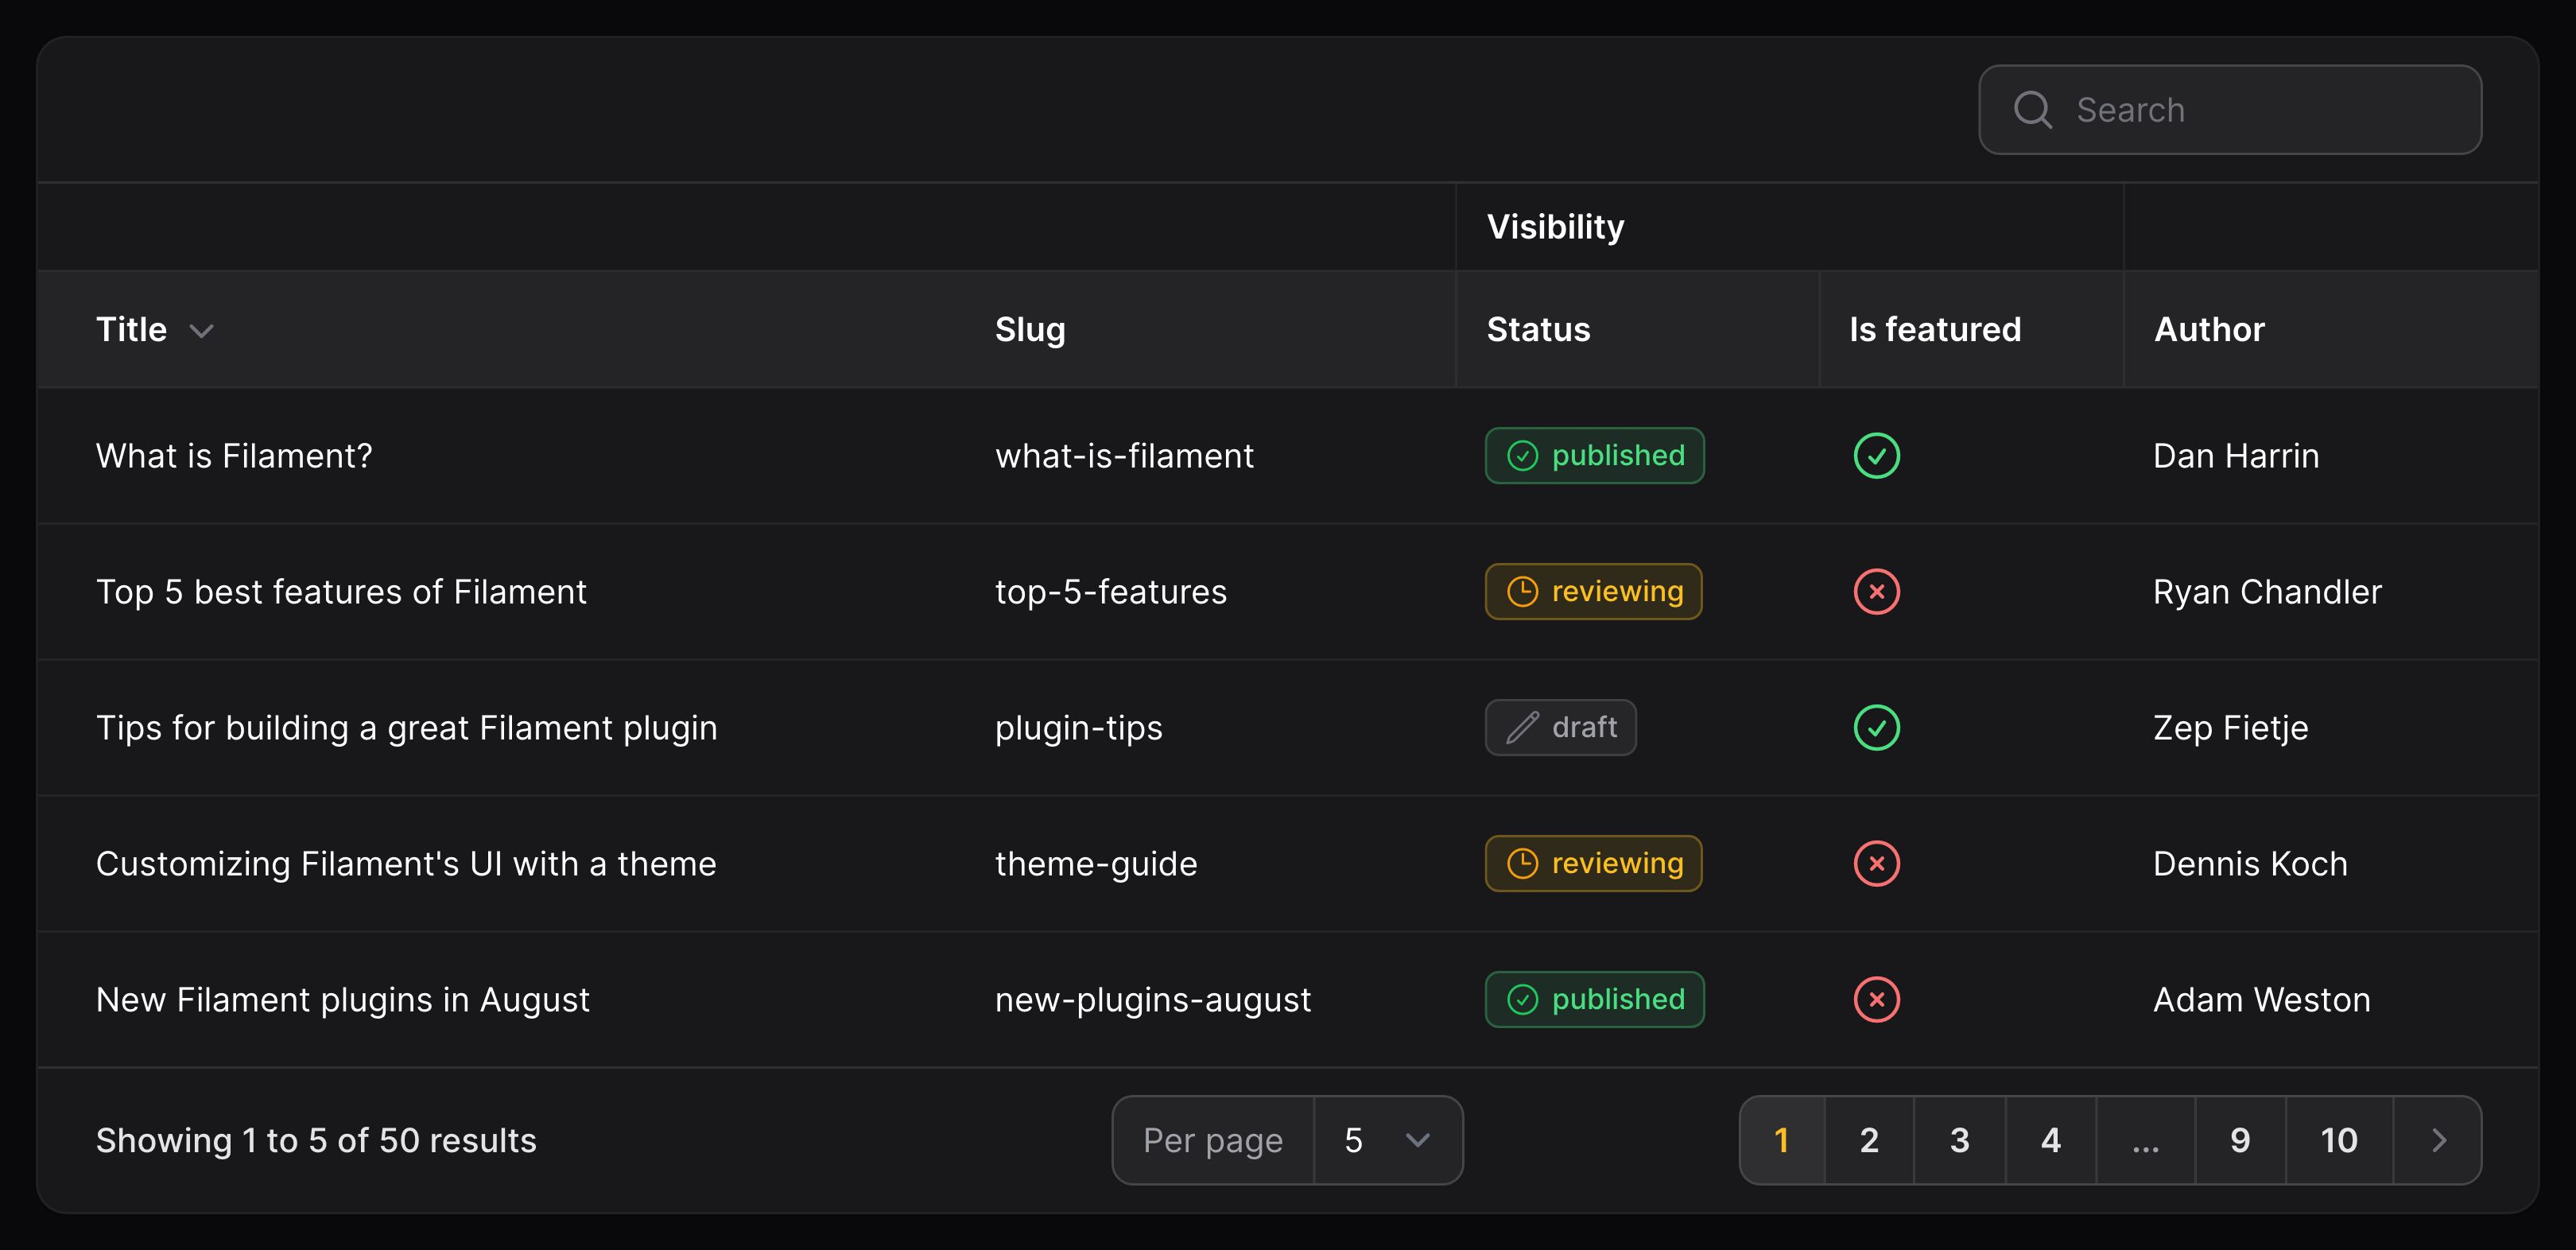Click author 'Dan Harrin'

(x=2236, y=456)
